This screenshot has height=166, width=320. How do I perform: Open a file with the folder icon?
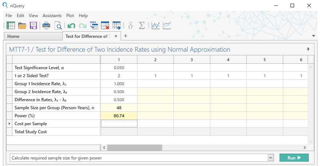pos(22,25)
